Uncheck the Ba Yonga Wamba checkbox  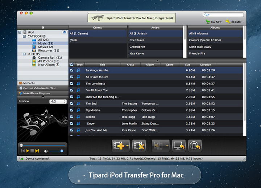72,70
